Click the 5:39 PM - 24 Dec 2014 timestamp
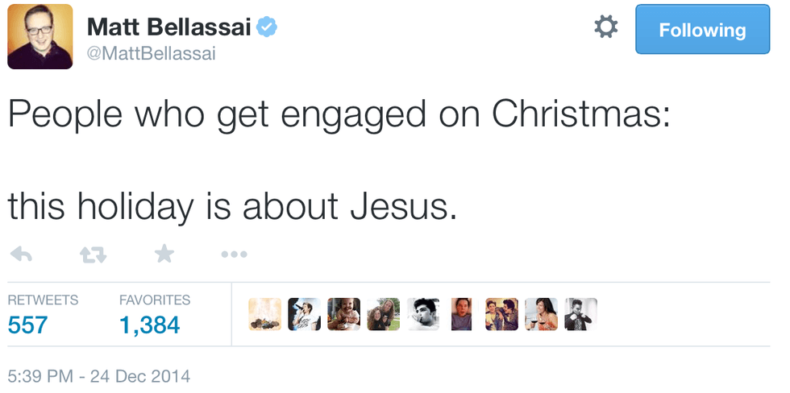Screen dimensions: 790x393 coord(99,375)
